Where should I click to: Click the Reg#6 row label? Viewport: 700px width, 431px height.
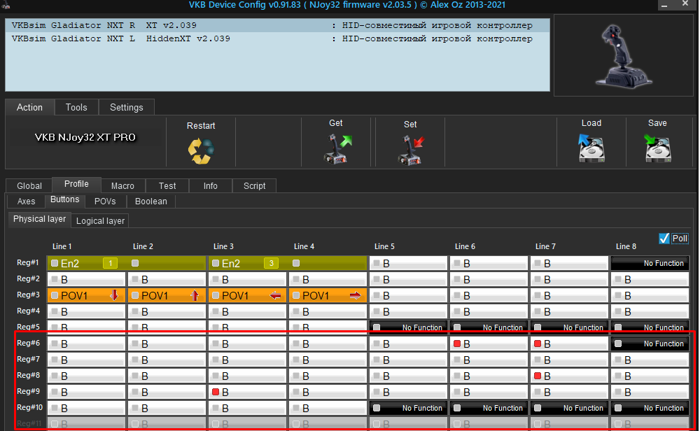pyautogui.click(x=28, y=343)
